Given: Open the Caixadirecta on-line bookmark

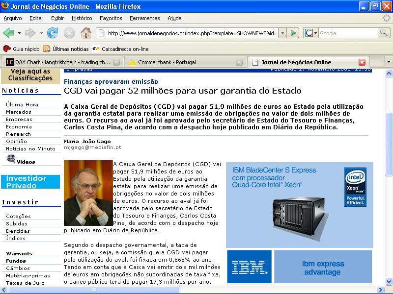Looking at the screenshot, I should (x=120, y=49).
